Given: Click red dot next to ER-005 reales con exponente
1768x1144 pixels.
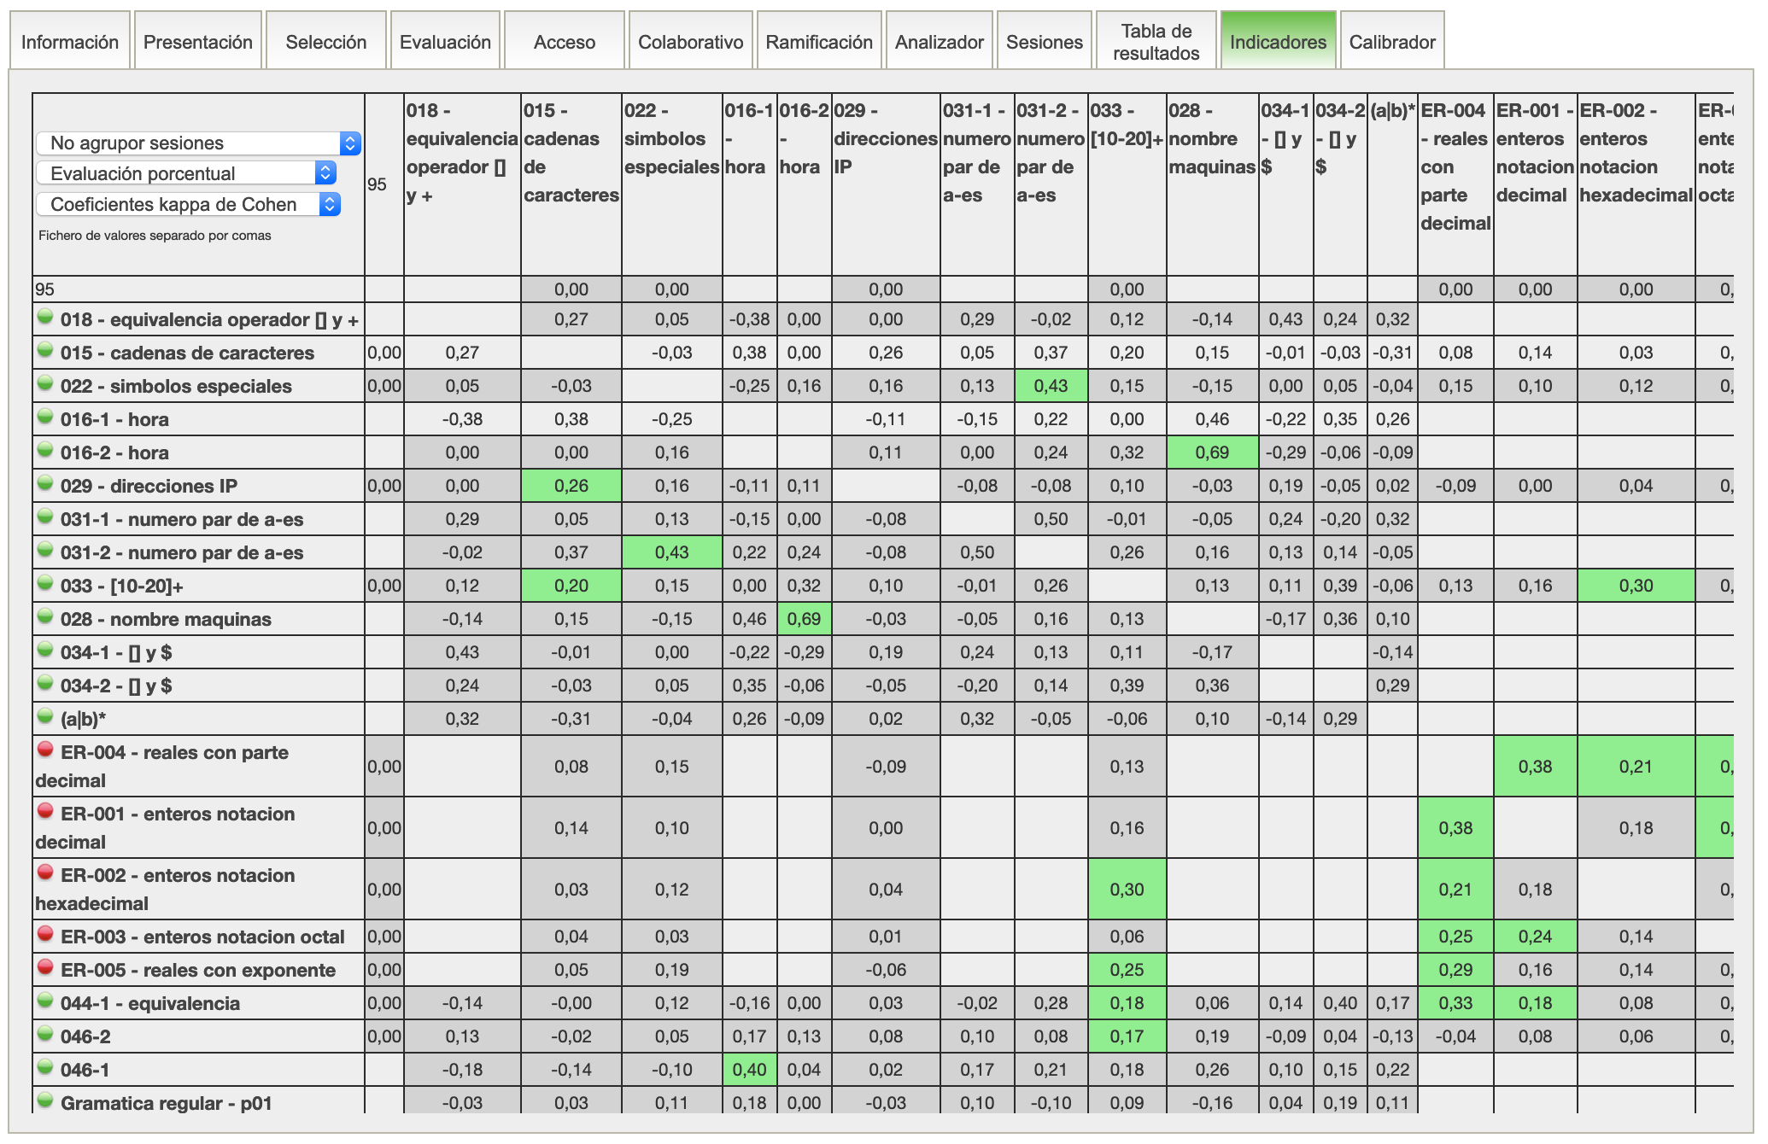Looking at the screenshot, I should pos(45,967).
